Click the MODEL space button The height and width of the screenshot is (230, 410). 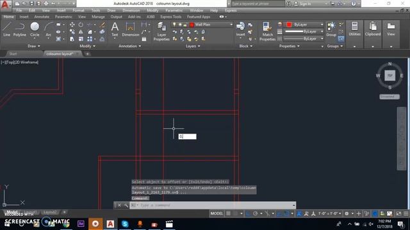tap(217, 213)
